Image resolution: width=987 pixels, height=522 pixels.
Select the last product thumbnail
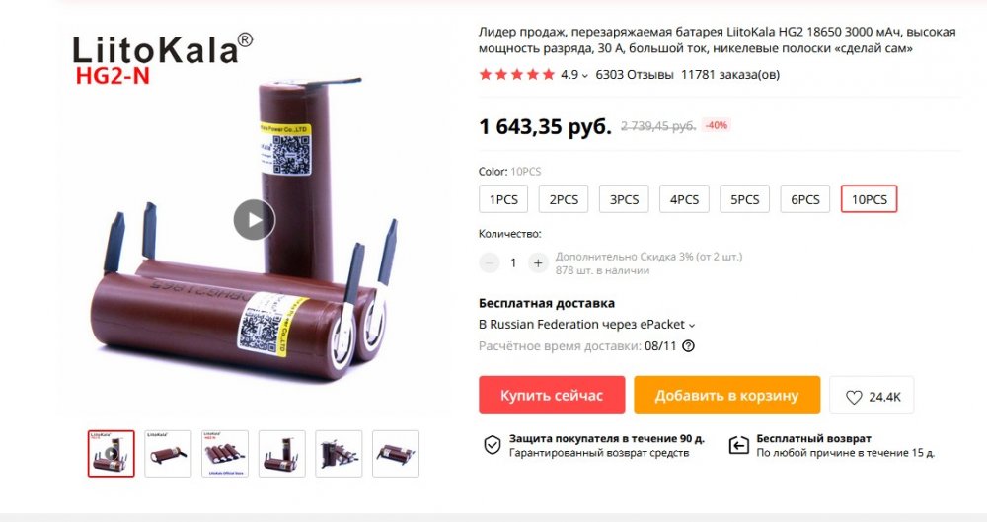396,453
